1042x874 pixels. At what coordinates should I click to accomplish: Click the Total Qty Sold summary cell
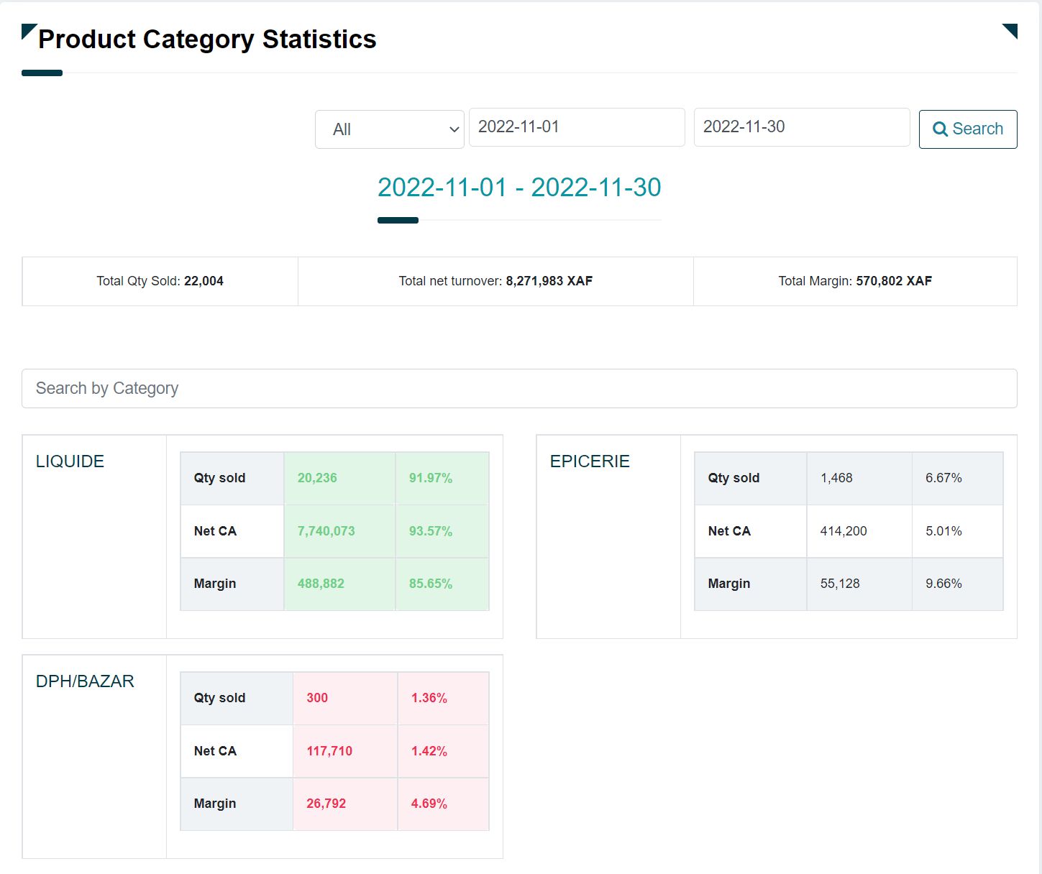click(x=160, y=281)
